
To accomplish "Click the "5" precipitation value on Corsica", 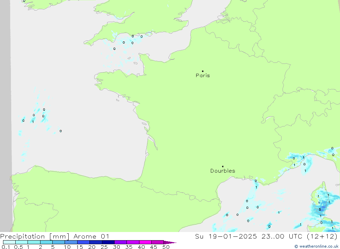I will 320,210.
